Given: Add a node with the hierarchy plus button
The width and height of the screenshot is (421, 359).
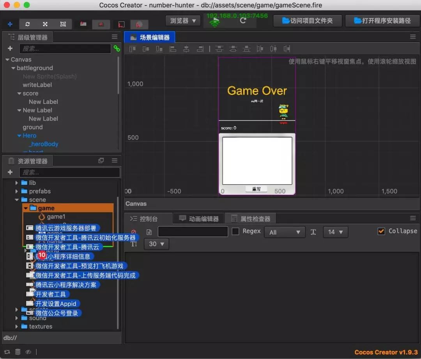Looking at the screenshot, I should [10, 49].
